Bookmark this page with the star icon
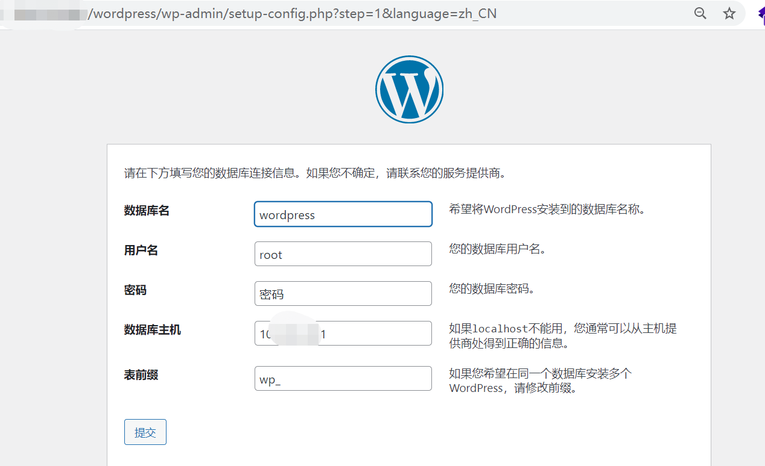765x466 pixels. click(x=729, y=13)
